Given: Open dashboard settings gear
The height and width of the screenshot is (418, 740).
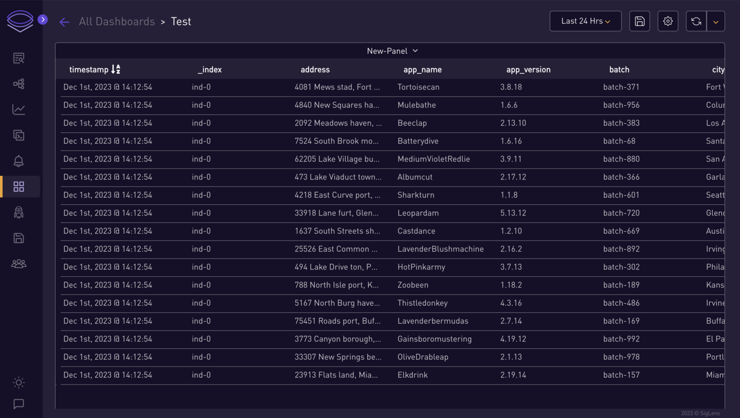Looking at the screenshot, I should [668, 21].
